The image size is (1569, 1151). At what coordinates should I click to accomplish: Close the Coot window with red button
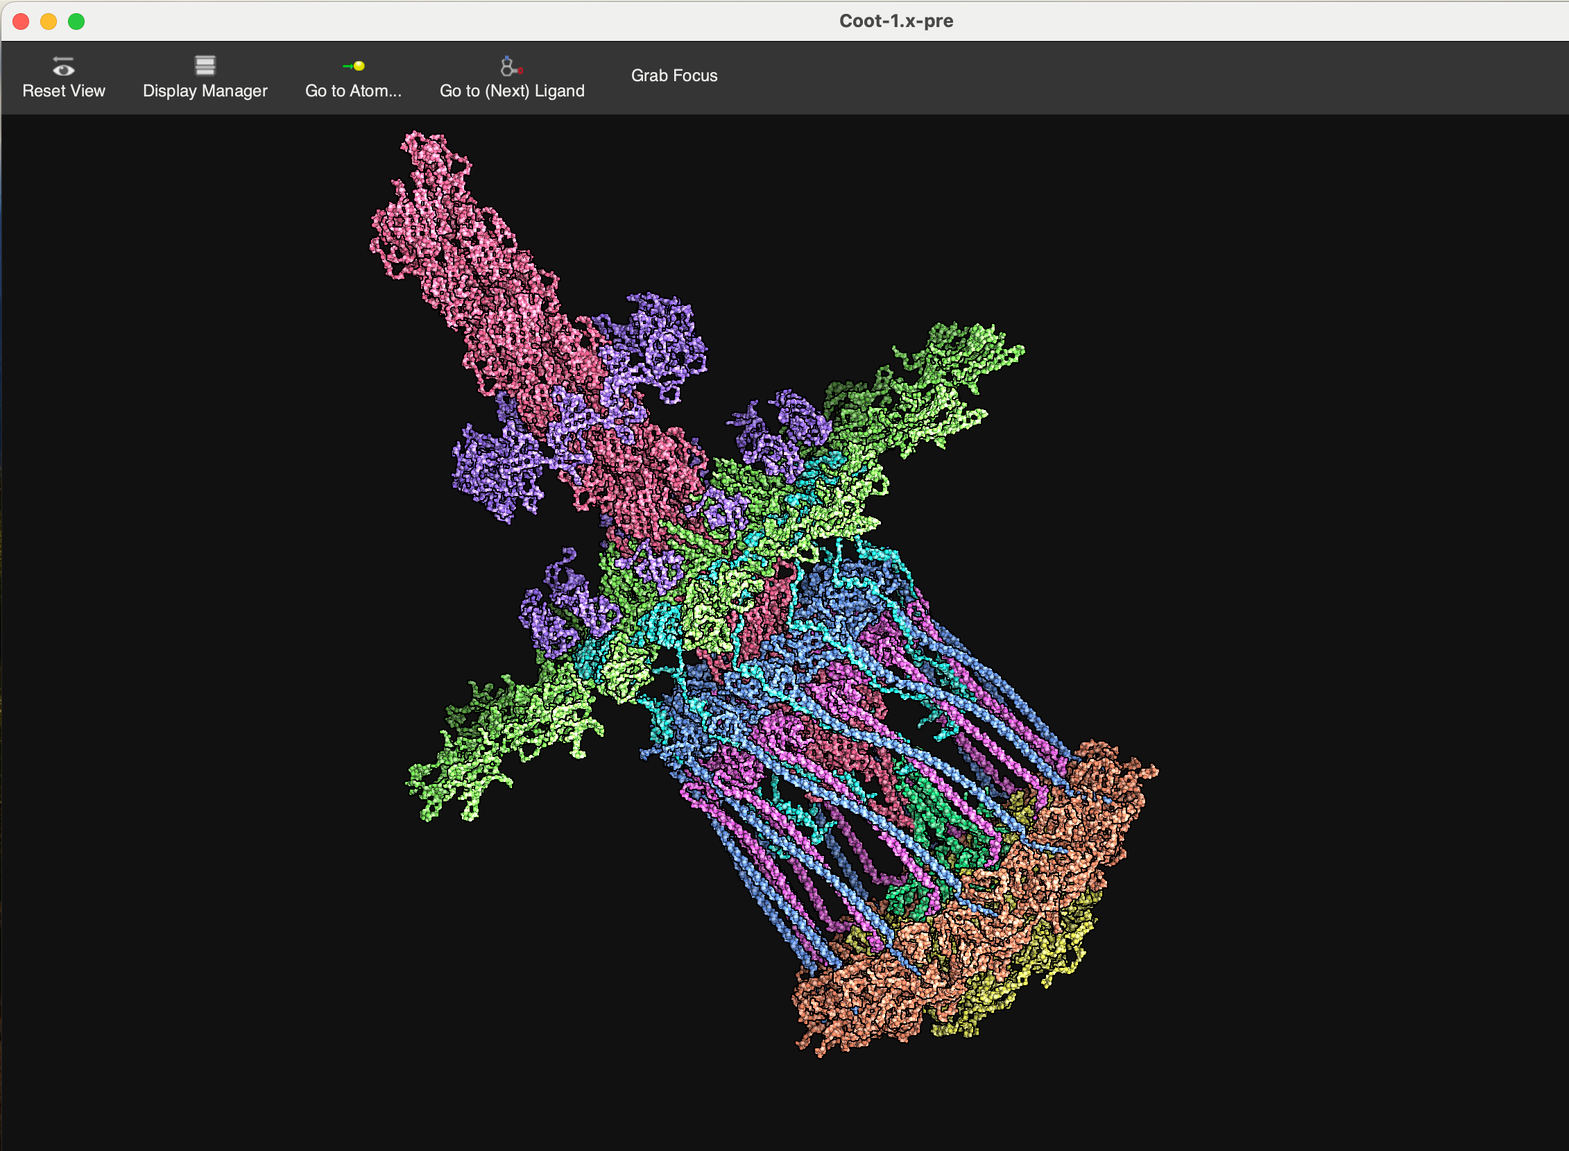coord(21,22)
